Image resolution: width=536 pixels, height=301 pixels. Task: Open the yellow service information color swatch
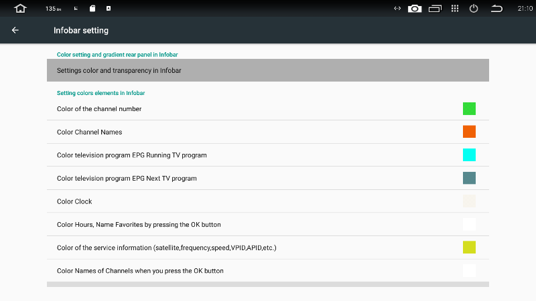tap(469, 247)
